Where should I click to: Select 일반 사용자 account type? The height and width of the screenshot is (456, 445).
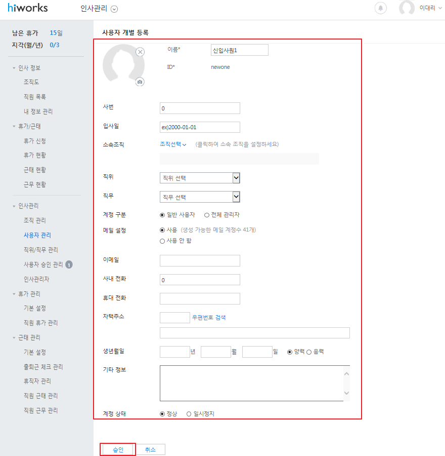tap(162, 215)
